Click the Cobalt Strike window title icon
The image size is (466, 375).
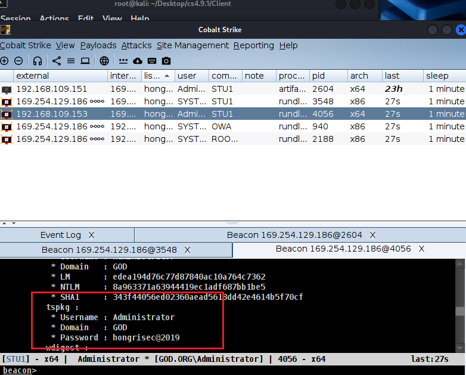pos(5,30)
